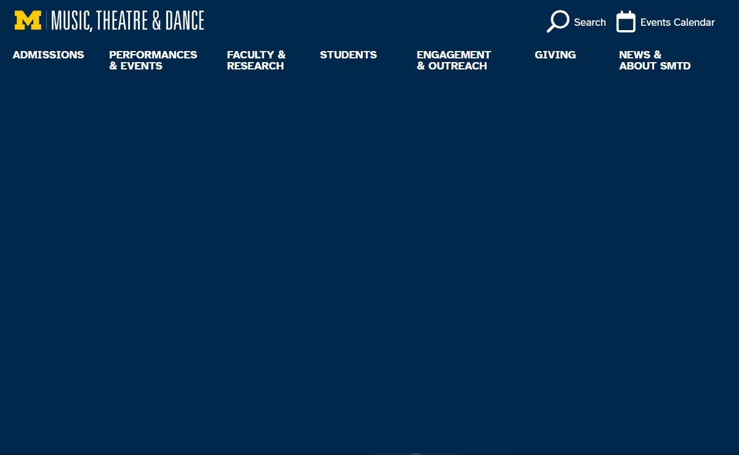Image resolution: width=739 pixels, height=455 pixels.
Task: Click the Michigan block M logo
Action: 28,21
